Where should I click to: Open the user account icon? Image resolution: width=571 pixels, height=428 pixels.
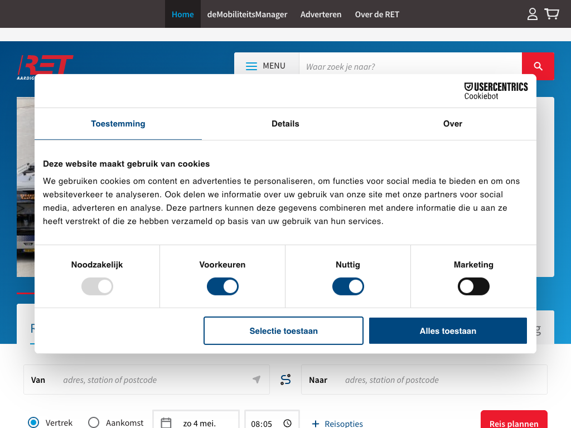tap(533, 14)
